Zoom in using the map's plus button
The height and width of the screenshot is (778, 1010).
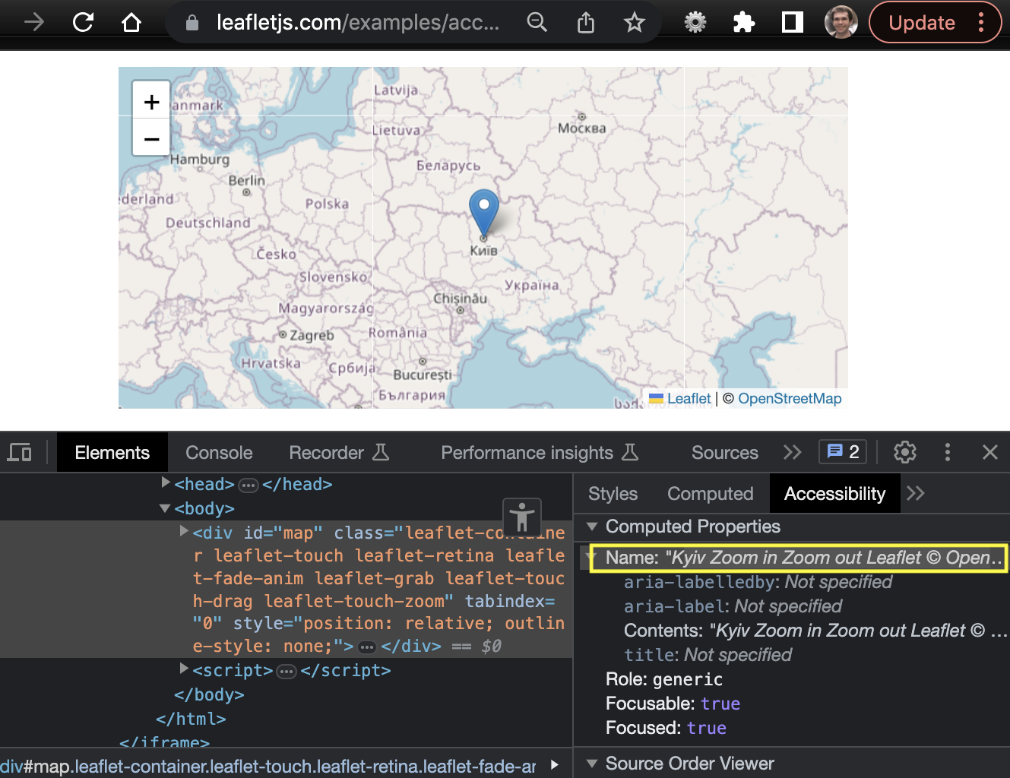tap(151, 101)
